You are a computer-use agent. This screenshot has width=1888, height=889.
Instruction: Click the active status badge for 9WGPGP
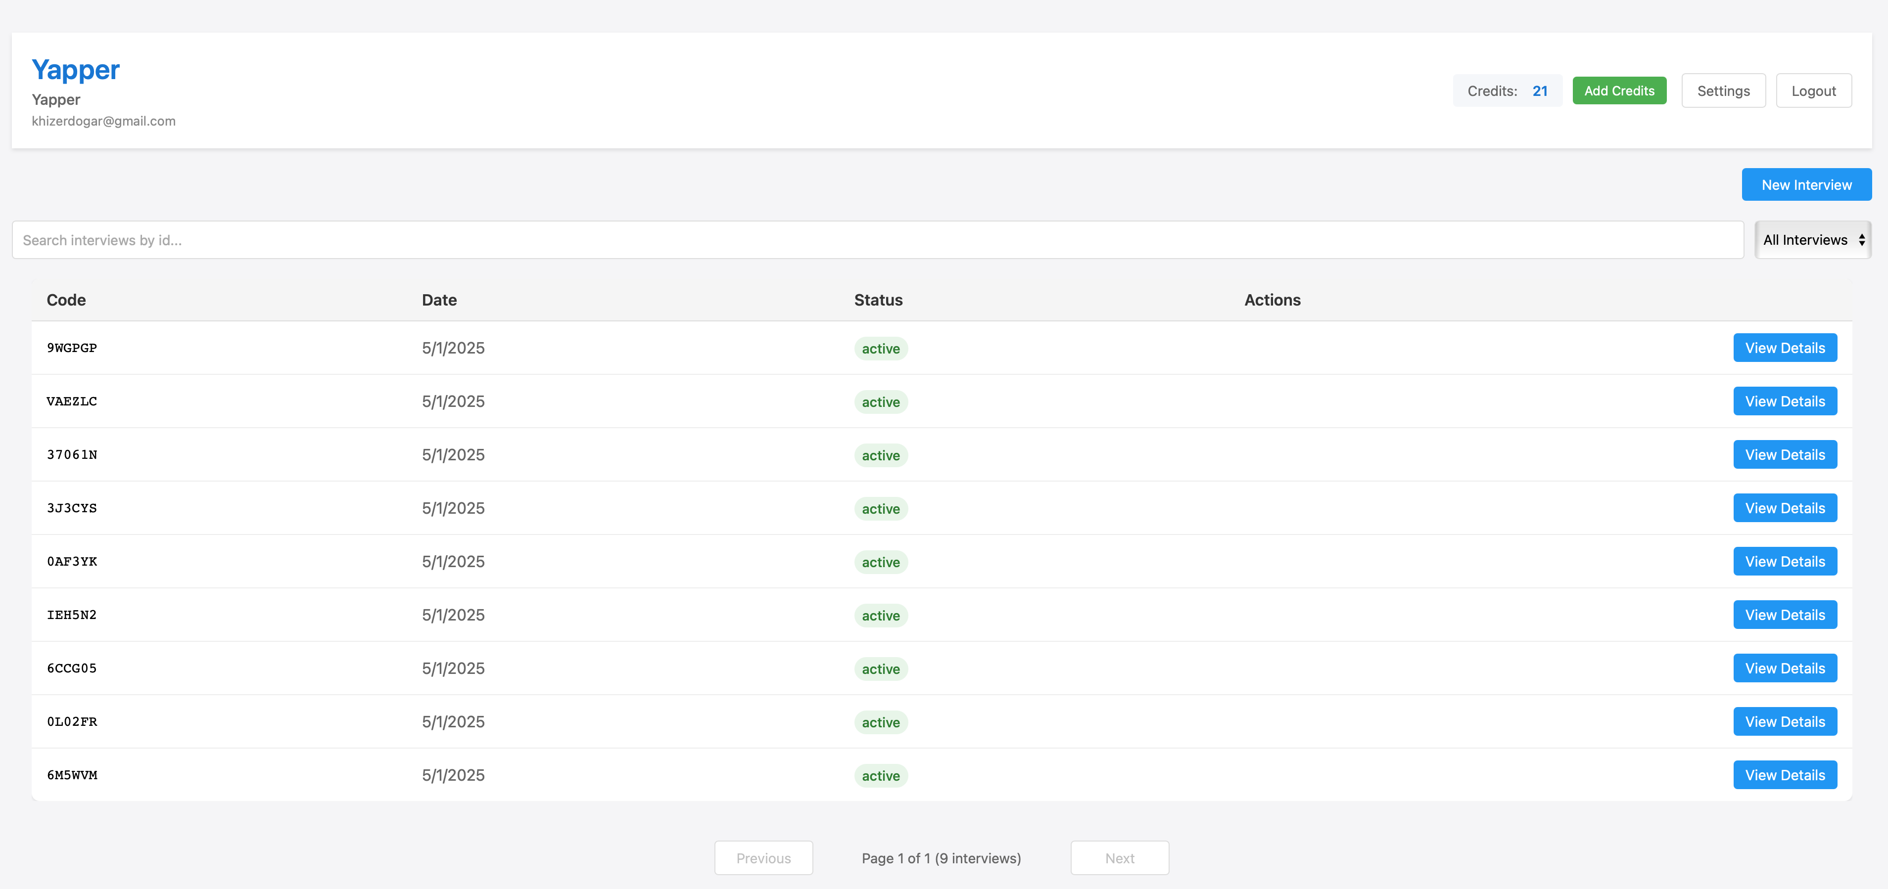880,349
